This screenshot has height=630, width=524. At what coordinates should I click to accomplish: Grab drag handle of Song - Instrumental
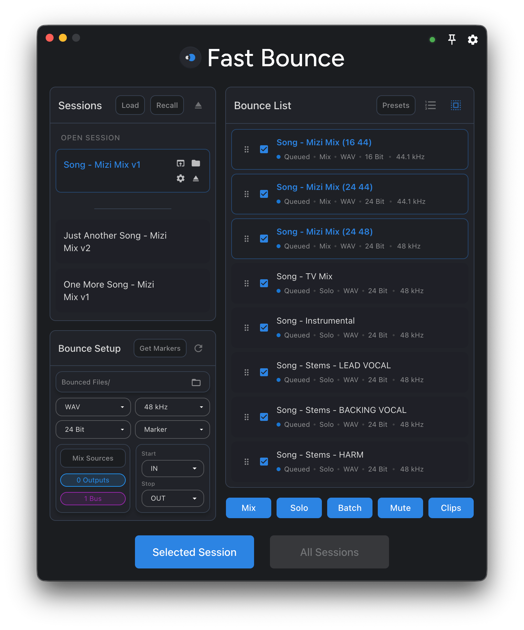pyautogui.click(x=246, y=328)
